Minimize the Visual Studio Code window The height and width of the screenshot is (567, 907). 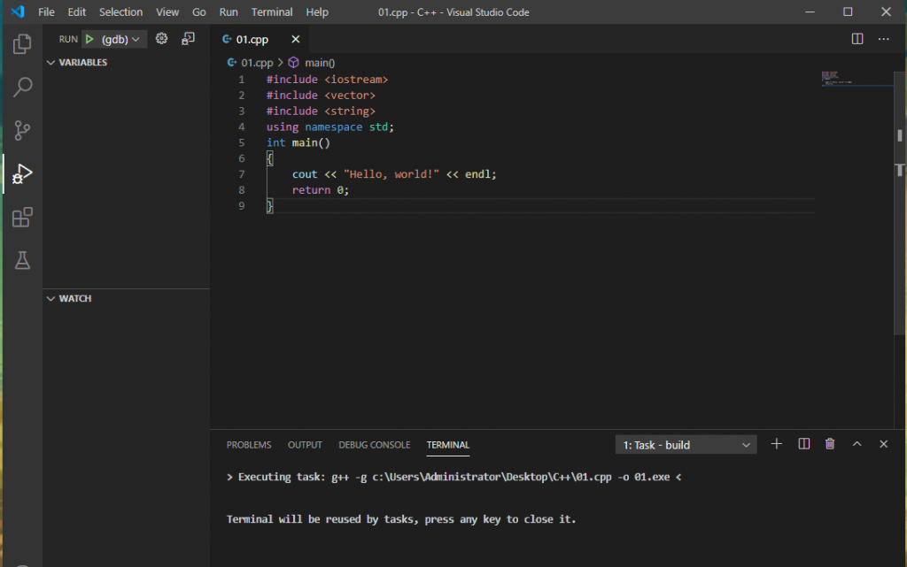(x=810, y=11)
